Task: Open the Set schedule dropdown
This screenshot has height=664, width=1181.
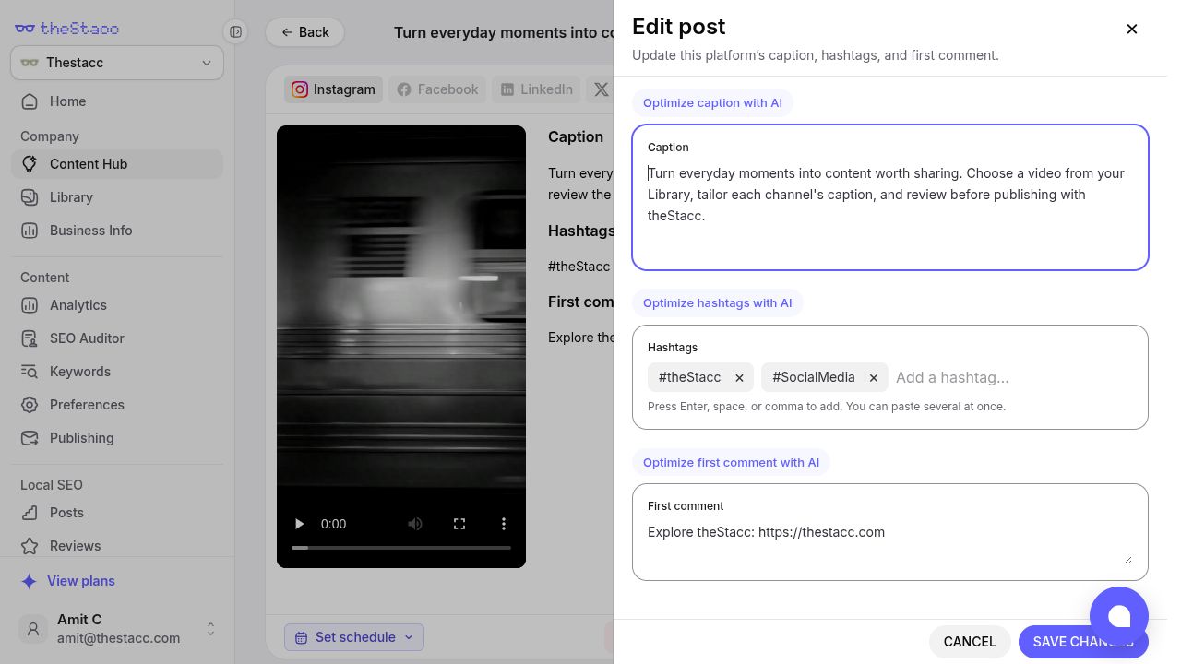Action: pyautogui.click(x=354, y=637)
